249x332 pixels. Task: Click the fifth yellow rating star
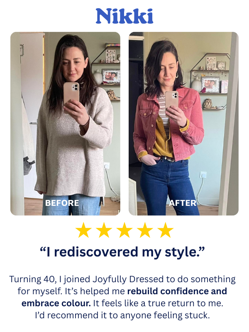[166, 230]
